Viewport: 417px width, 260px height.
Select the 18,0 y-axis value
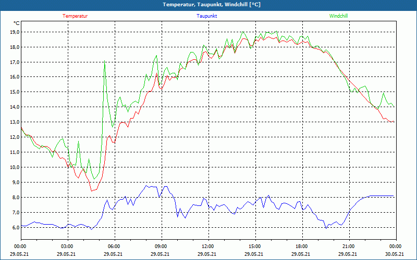point(15,47)
